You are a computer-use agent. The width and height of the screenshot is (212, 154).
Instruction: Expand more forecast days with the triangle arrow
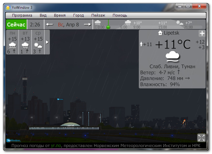47,42
